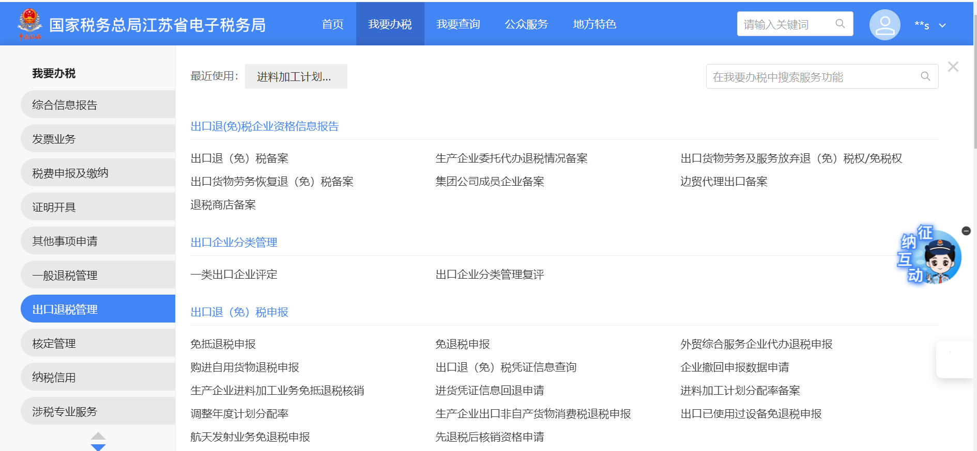Close the 我要办税 panel with X
This screenshot has height=451, width=977.
coord(953,67)
